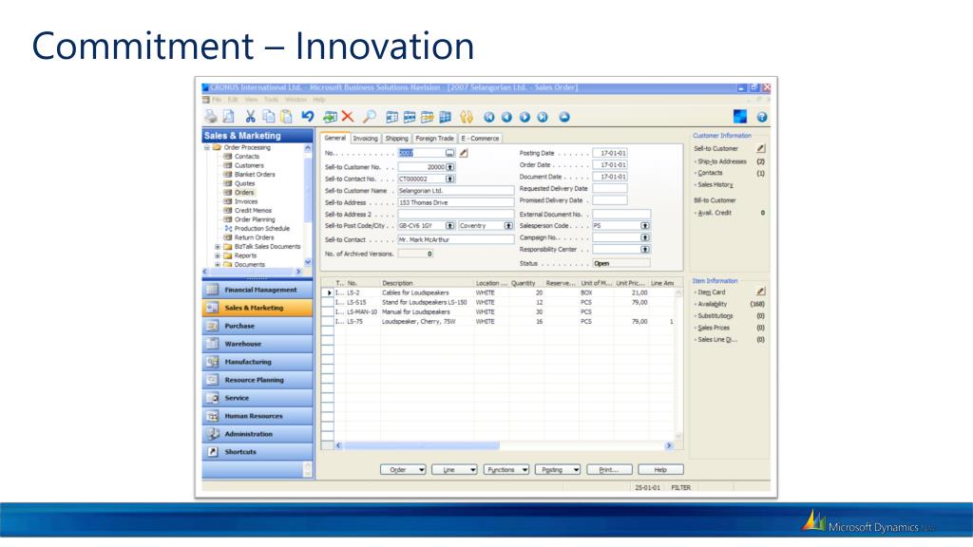Switch to the Invoicing tab

point(366,139)
